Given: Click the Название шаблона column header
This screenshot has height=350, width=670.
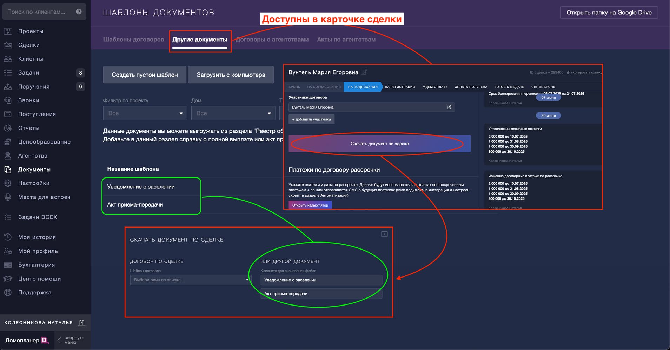Looking at the screenshot, I should coord(133,169).
